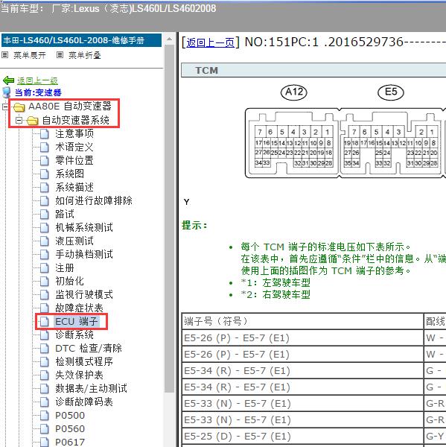Click the page icon beside 路试
446x447 pixels.
click(x=45, y=214)
